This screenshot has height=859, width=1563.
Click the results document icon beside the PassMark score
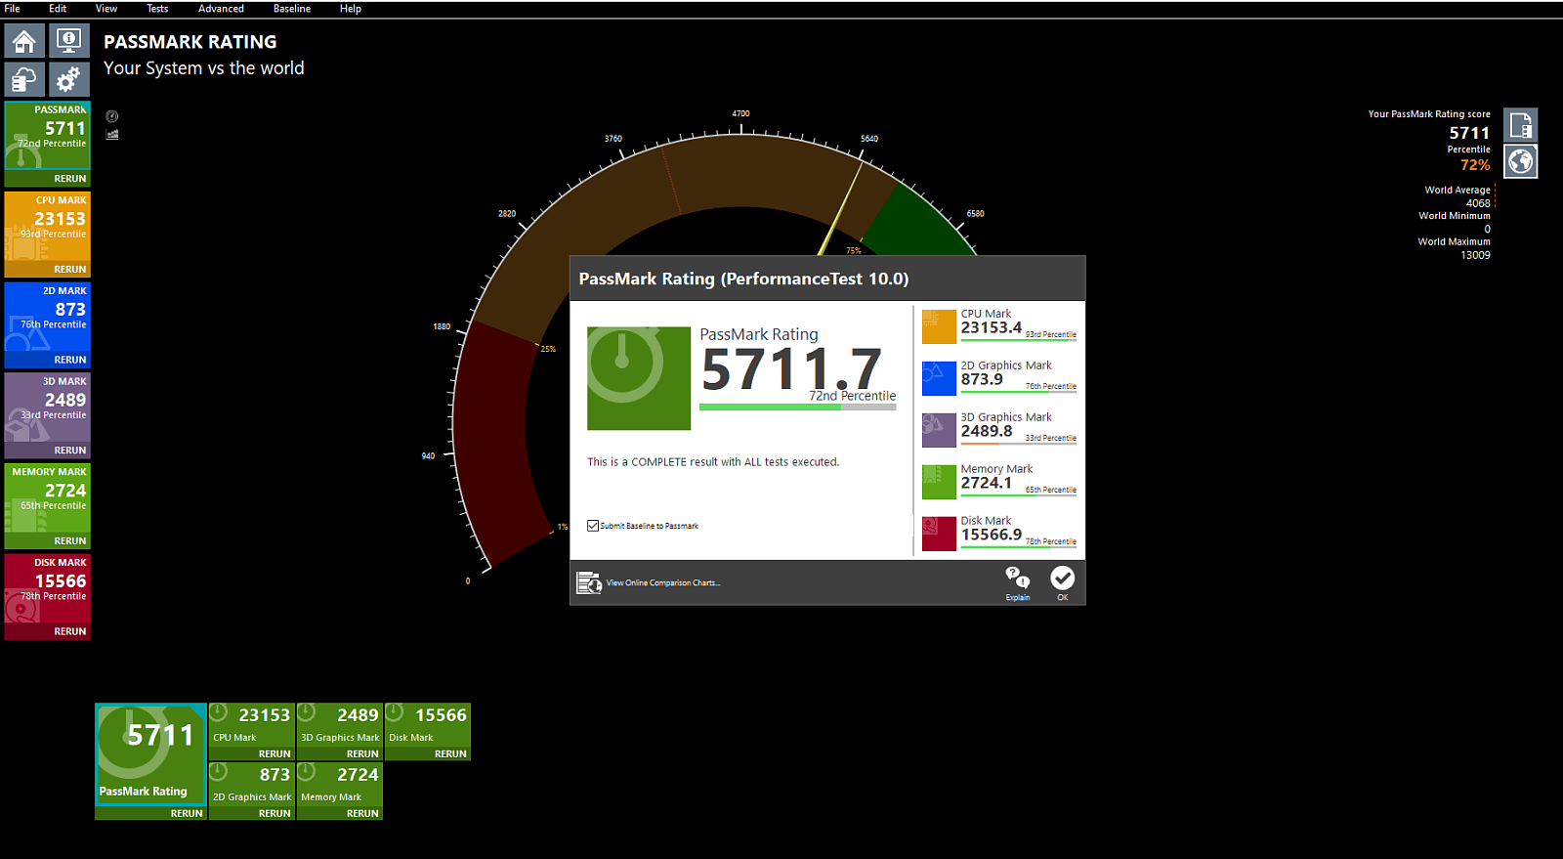pos(1521,125)
